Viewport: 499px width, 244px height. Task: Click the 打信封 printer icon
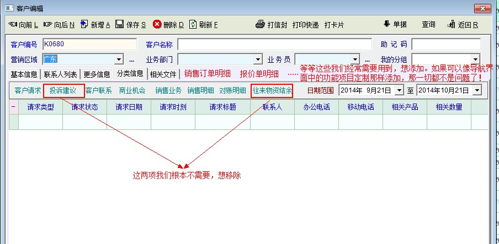pyautogui.click(x=261, y=25)
